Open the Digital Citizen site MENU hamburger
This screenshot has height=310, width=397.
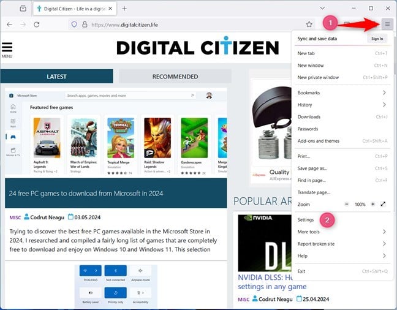click(x=7, y=50)
